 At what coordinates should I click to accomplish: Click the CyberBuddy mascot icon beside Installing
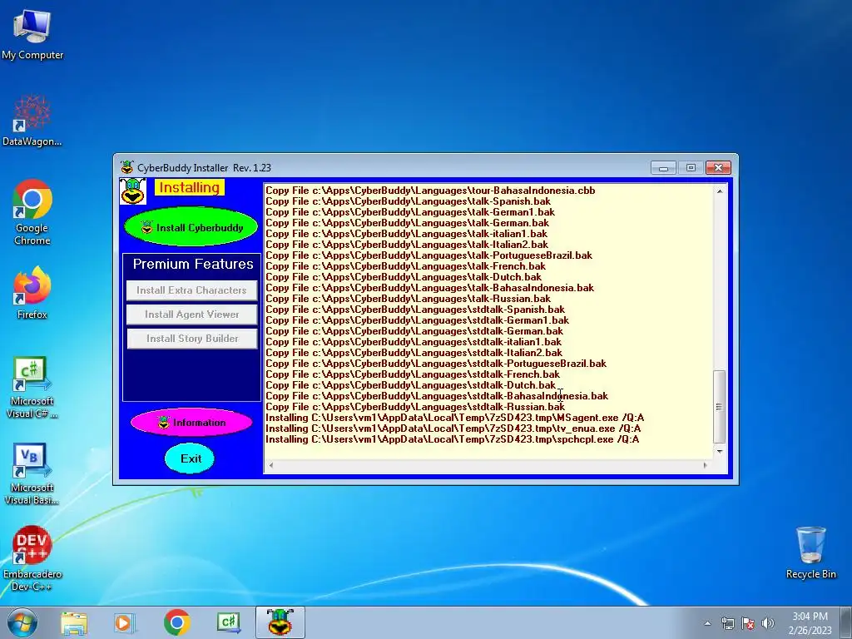133,191
